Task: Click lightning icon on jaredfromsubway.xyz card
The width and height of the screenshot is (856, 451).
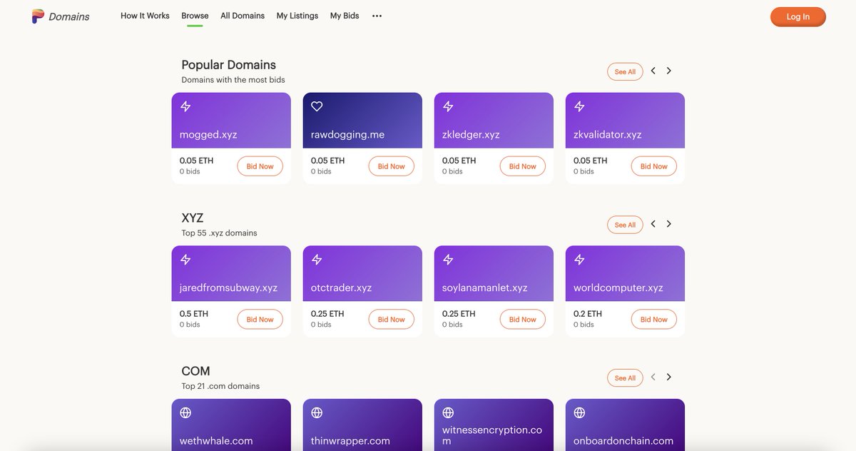Action: [x=185, y=260]
